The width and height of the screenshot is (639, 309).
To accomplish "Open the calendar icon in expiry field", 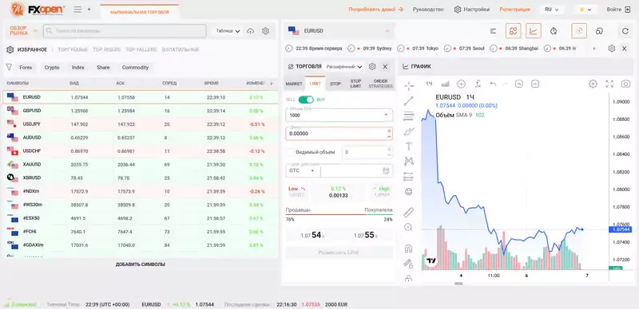I will [x=386, y=170].
